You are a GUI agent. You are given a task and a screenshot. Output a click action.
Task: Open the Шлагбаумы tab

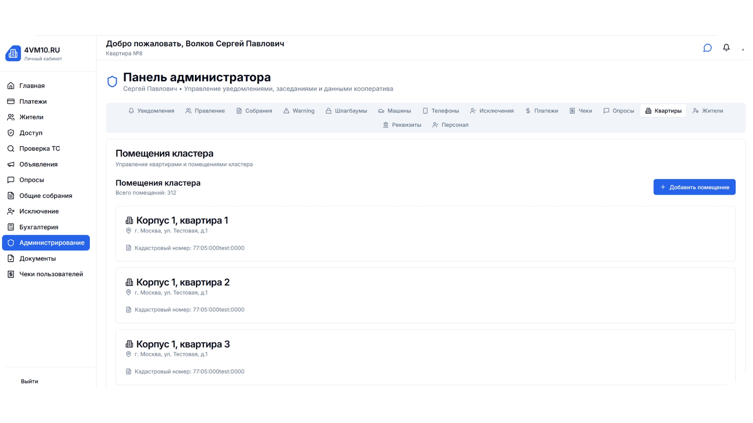[346, 111]
